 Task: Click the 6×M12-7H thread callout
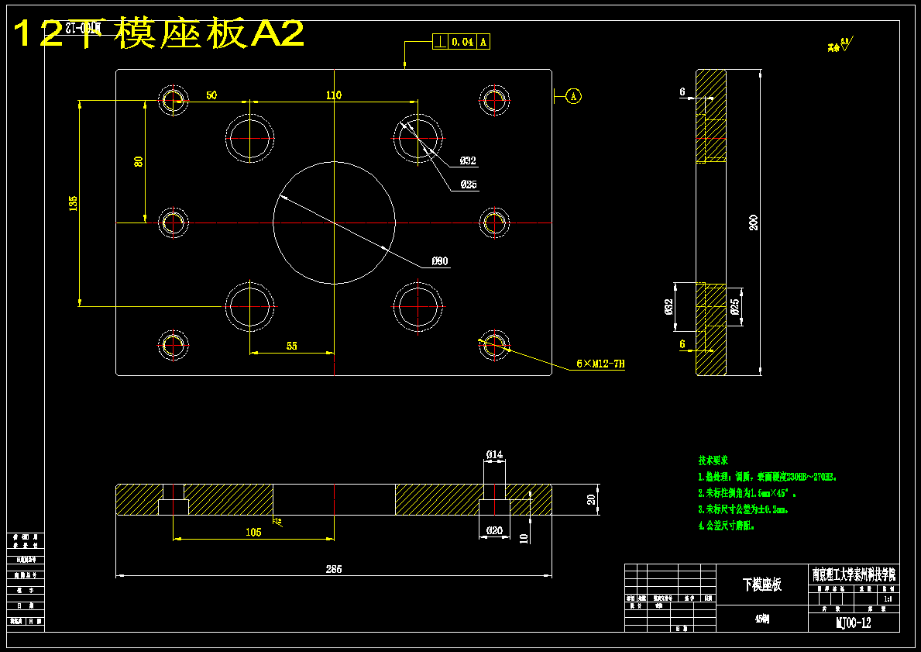[x=600, y=364]
